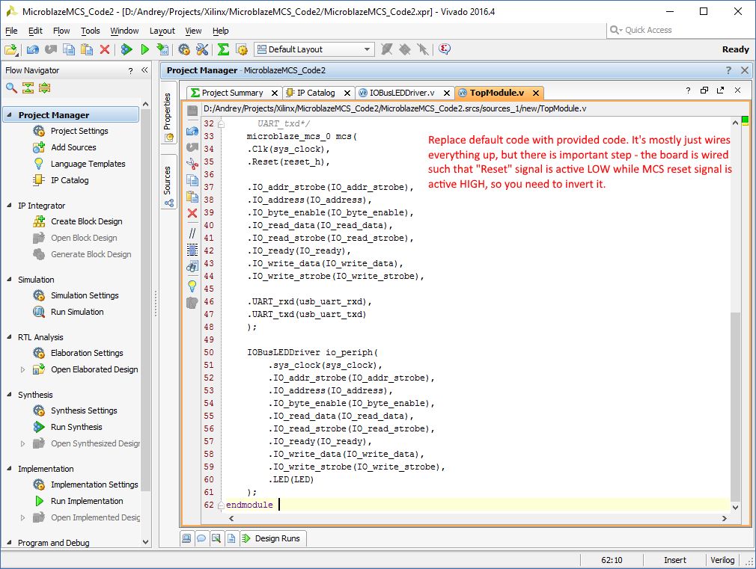
Task: Toggle column selection mode in the editor sidebar
Action: (192, 250)
